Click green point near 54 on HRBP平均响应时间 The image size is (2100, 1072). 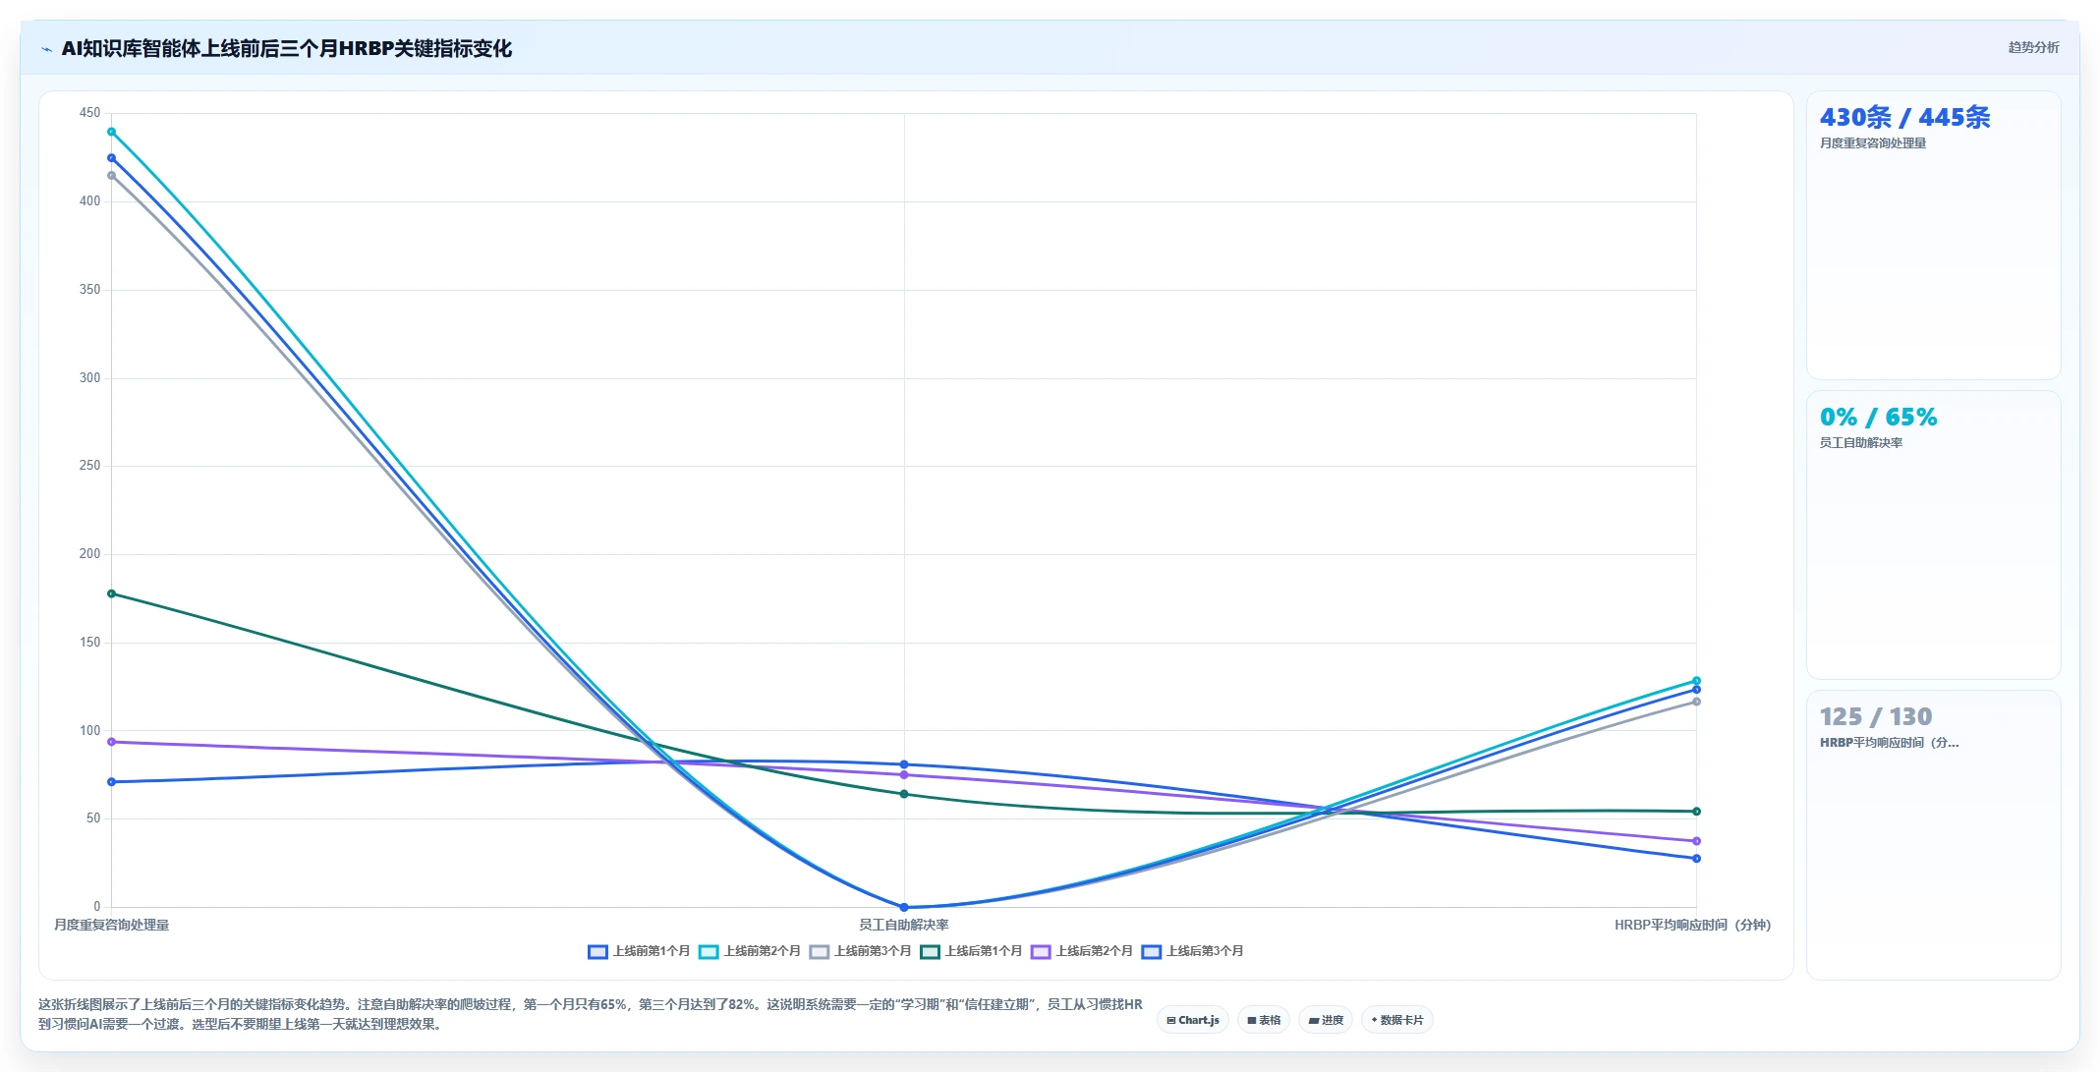click(x=1696, y=812)
